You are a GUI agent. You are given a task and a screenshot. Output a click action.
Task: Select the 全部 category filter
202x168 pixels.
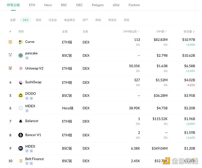click(13, 20)
